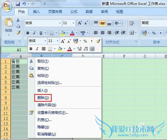The height and width of the screenshot is (140, 167).
Task: Open mini toolbar font size dropdown
Action: [x=57, y=41]
